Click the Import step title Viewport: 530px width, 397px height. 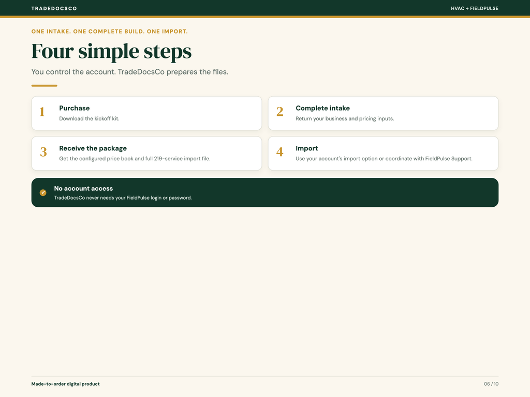[x=306, y=148]
